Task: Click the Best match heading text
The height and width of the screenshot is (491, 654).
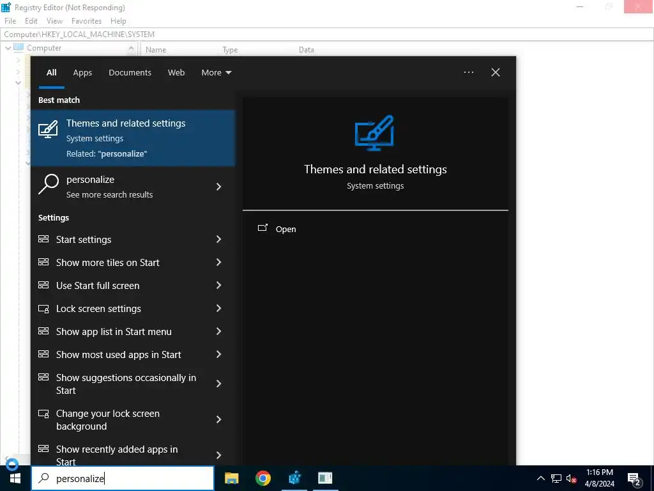Action: (59, 100)
